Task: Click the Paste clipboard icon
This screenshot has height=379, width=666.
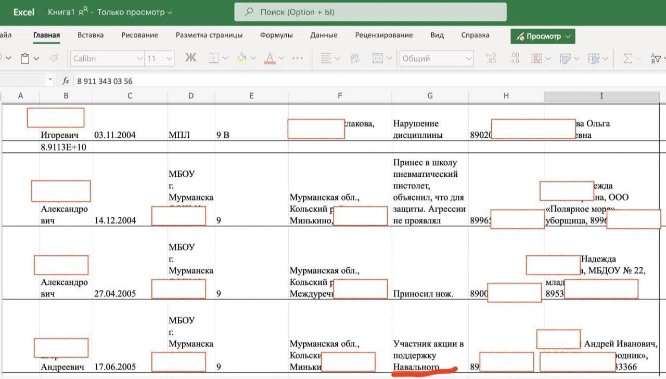Action: pyautogui.click(x=24, y=58)
